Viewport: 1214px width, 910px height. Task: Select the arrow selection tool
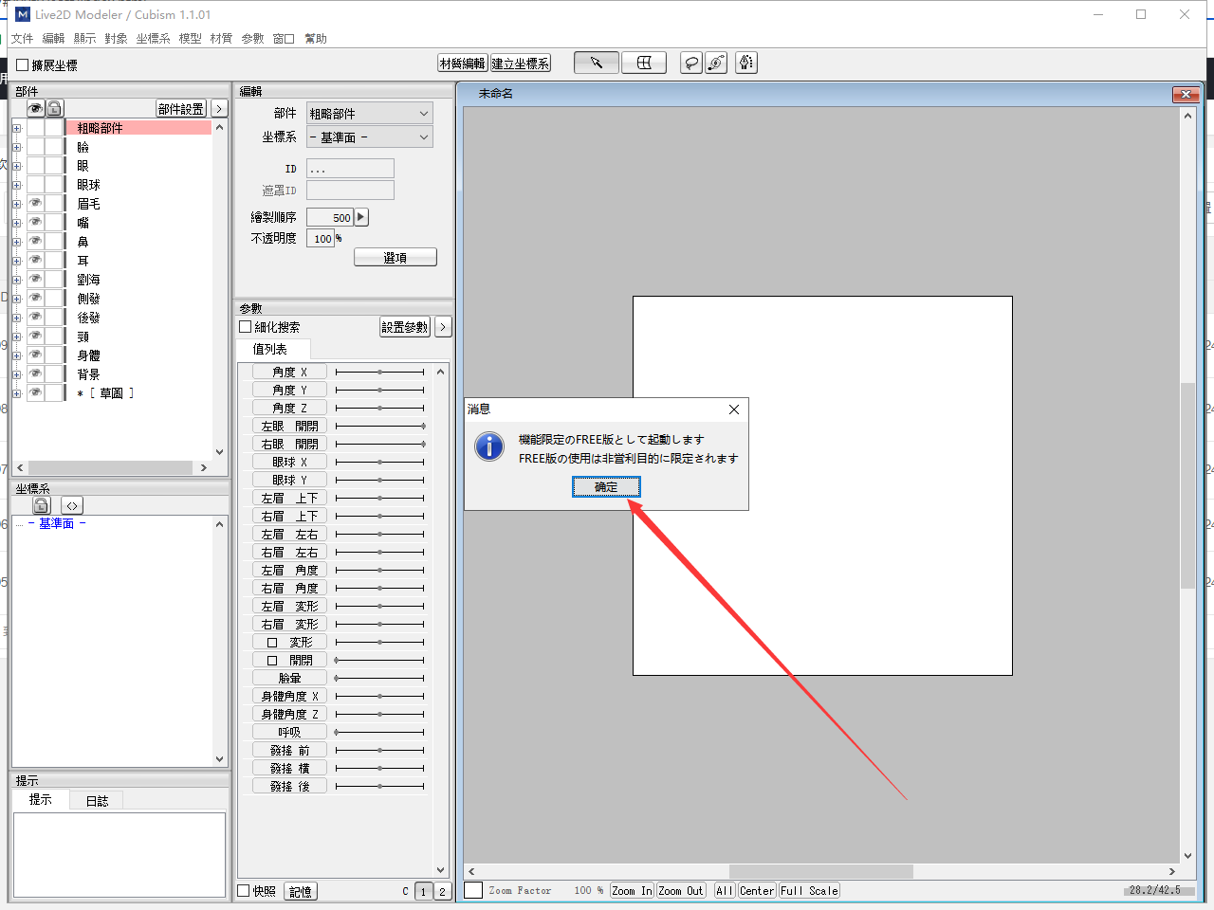point(596,64)
